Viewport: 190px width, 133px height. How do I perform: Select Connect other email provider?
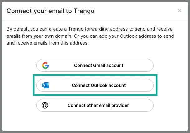tap(95, 105)
